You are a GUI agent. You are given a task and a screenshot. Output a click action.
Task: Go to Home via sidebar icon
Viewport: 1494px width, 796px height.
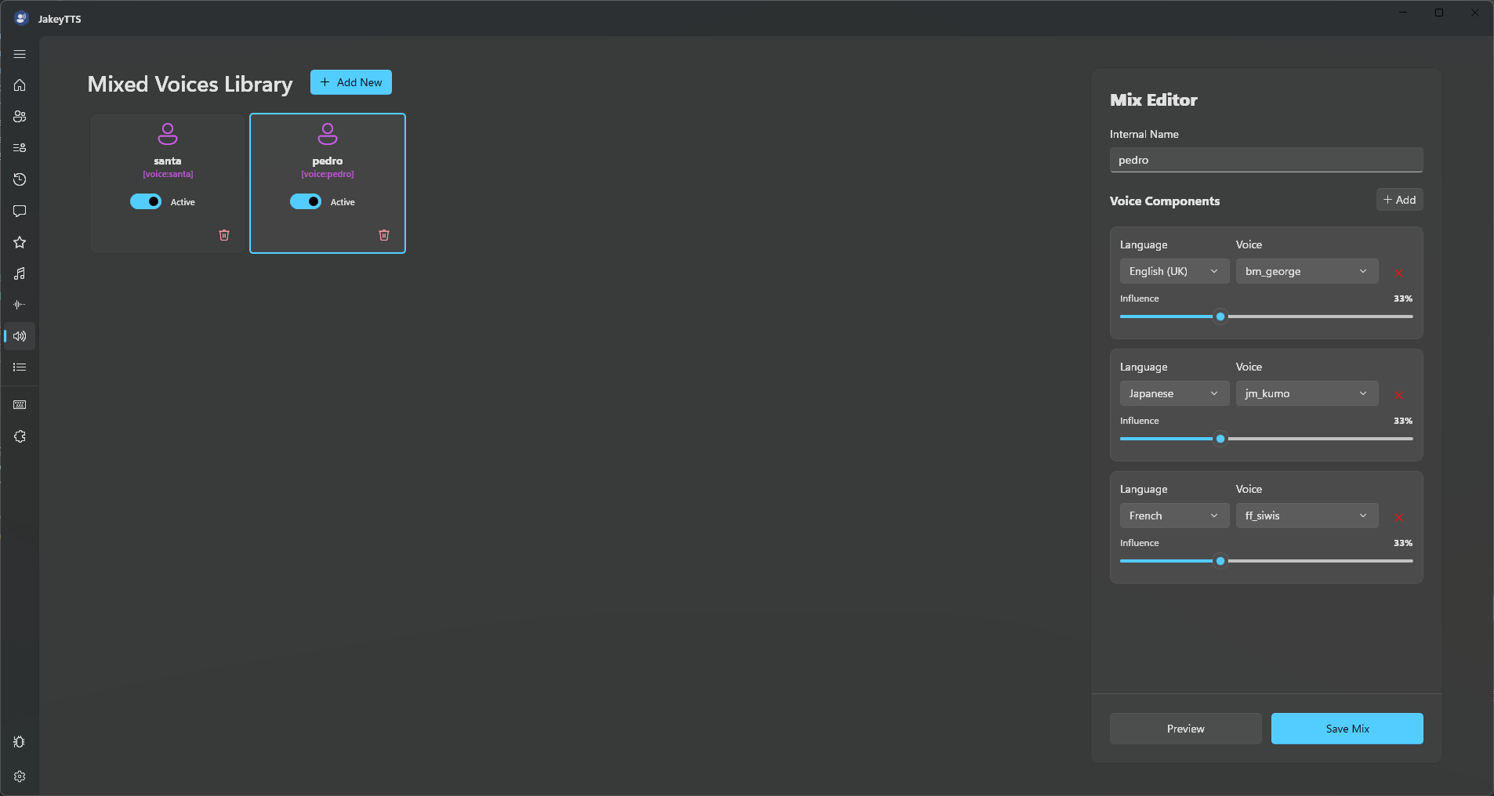pos(20,85)
